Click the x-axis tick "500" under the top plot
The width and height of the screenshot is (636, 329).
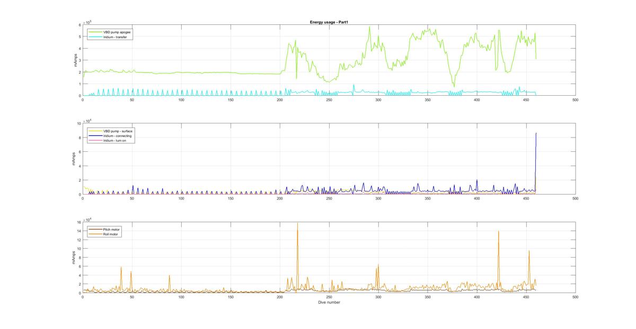pyautogui.click(x=576, y=100)
